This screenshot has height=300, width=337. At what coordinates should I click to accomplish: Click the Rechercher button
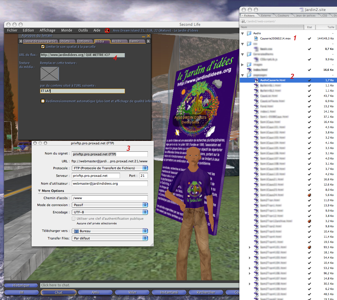coord(206,292)
